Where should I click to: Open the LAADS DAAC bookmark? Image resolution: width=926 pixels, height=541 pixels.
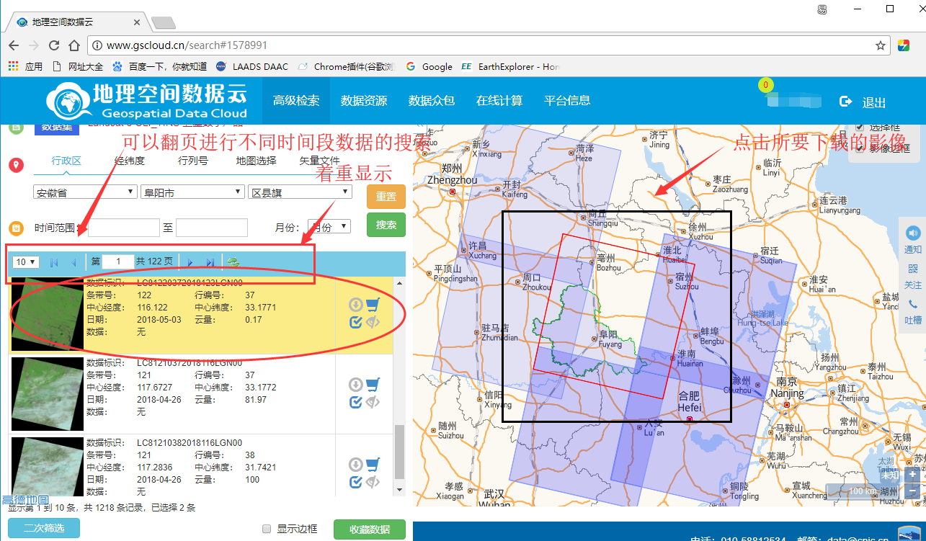coord(252,66)
